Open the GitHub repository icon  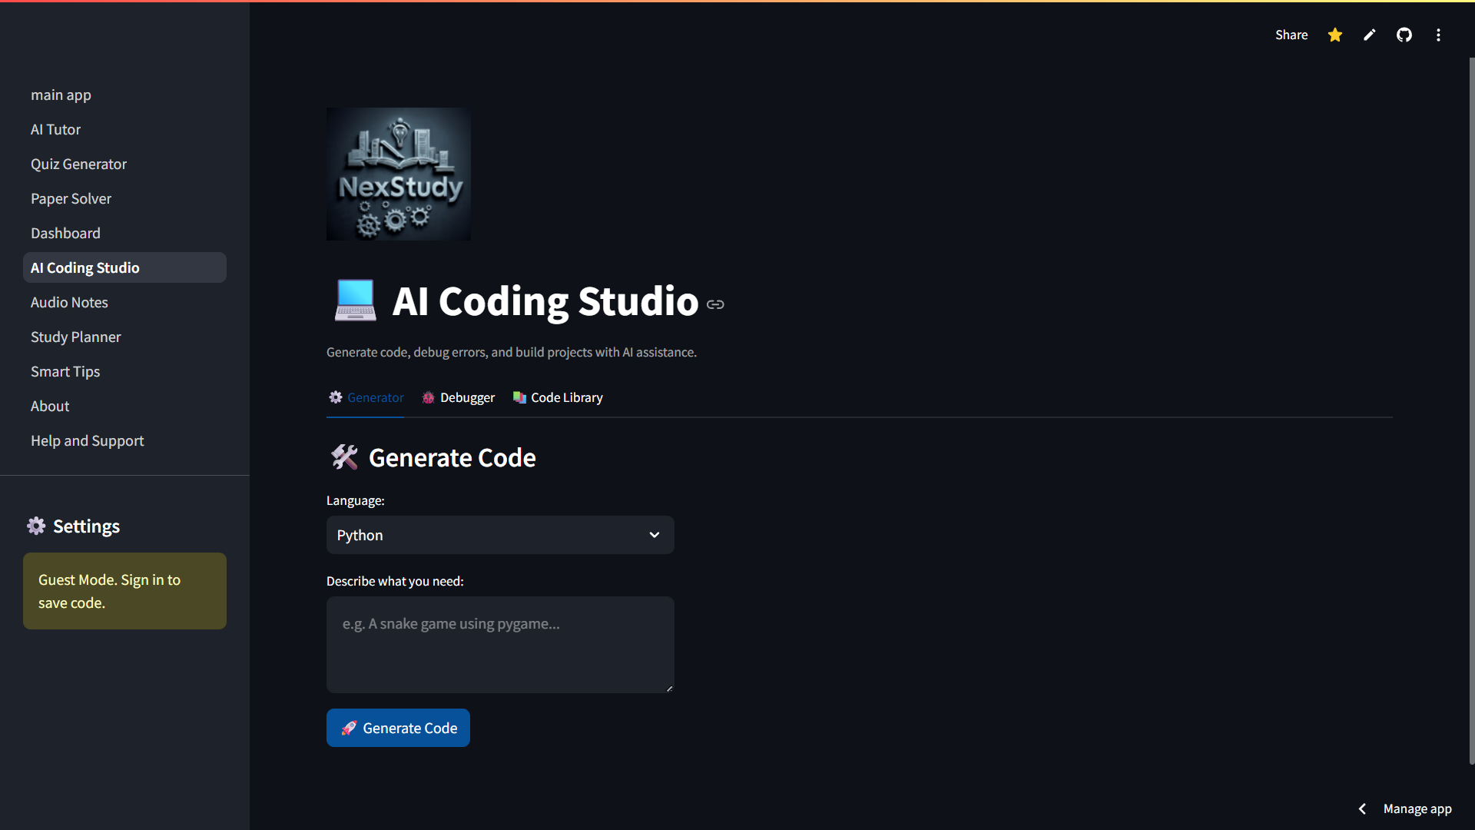coord(1404,35)
